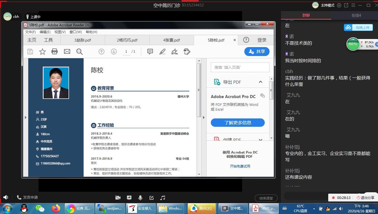This screenshot has height=214, width=378.
Task: Collapse the 导出 PDF section chevron
Action: (x=260, y=82)
